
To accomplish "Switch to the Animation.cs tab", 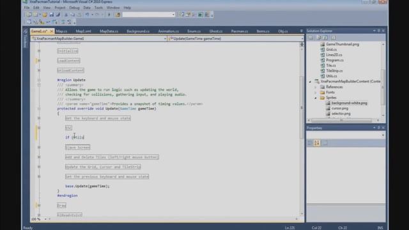I will (x=168, y=31).
